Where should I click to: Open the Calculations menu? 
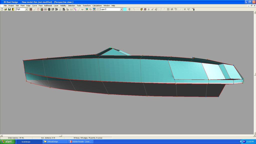tap(97, 5)
